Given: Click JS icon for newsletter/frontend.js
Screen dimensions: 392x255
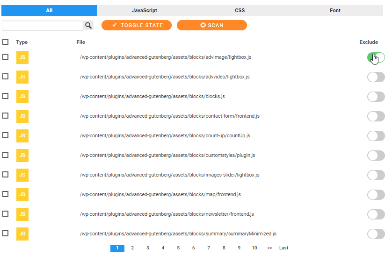Looking at the screenshot, I should 22,214.
